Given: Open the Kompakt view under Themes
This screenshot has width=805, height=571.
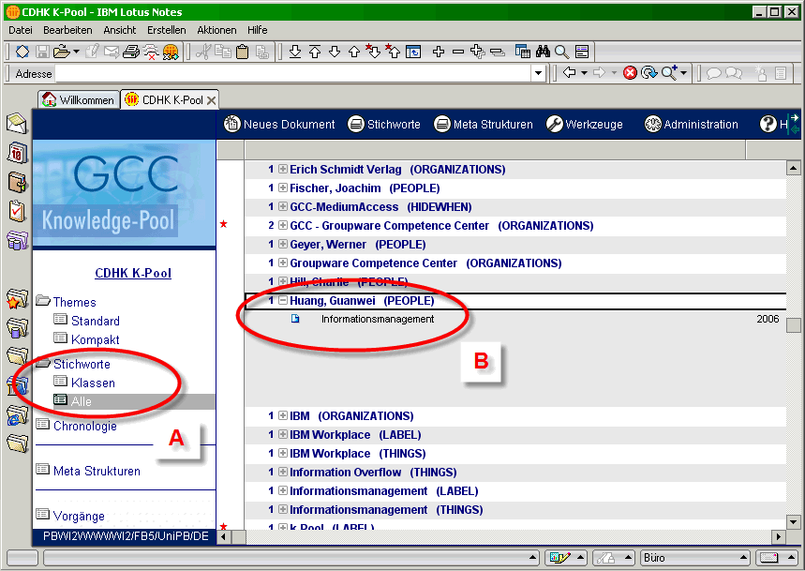Looking at the screenshot, I should [96, 340].
